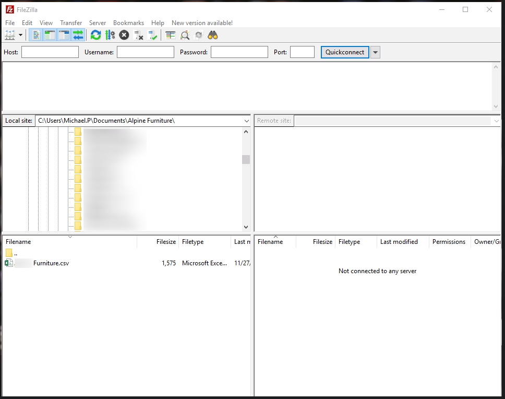This screenshot has width=505, height=399.
Task: Open the Site Manager dropdown arrow
Action: (x=21, y=35)
